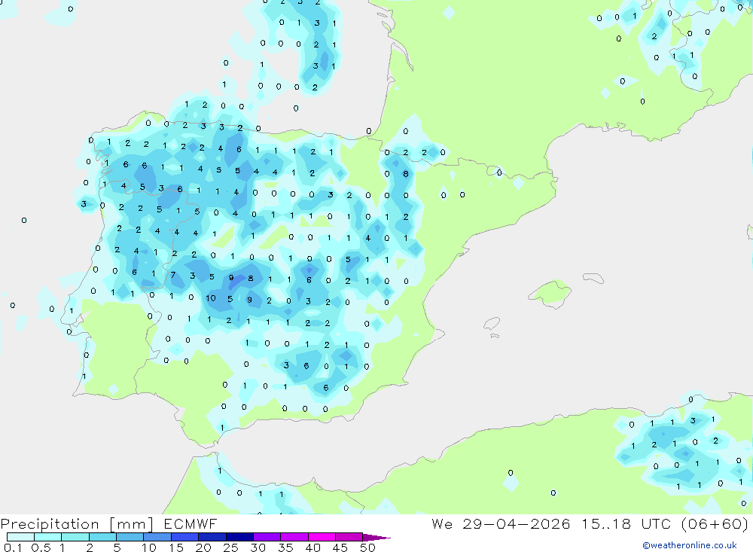
Task: Click the legend scale label '20'
Action: pos(203,547)
